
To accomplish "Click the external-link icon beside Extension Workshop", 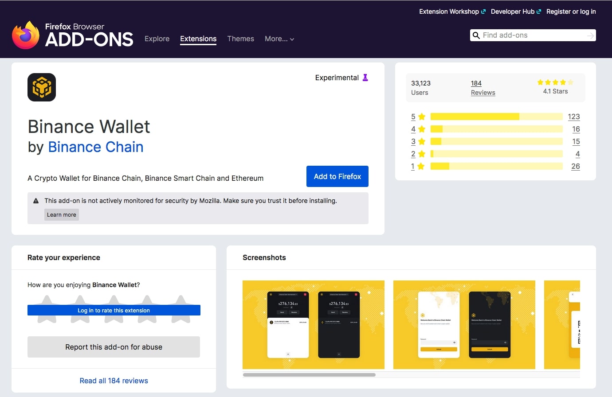I will [483, 11].
